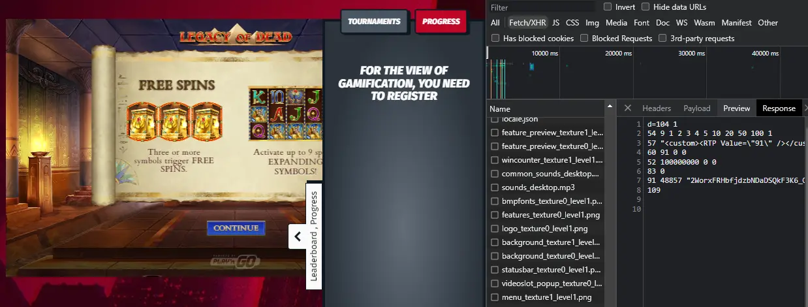808x307 pixels.
Task: Check the Blocked Requests option
Action: pyautogui.click(x=584, y=39)
